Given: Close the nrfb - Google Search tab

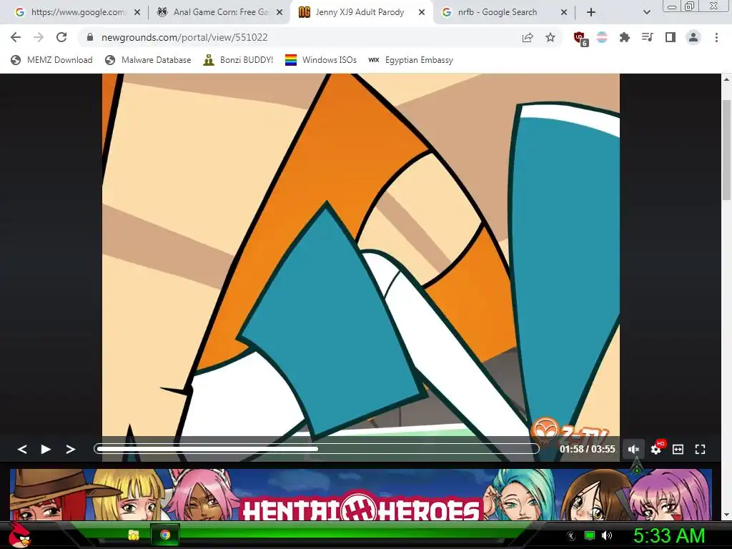Looking at the screenshot, I should 563,13.
